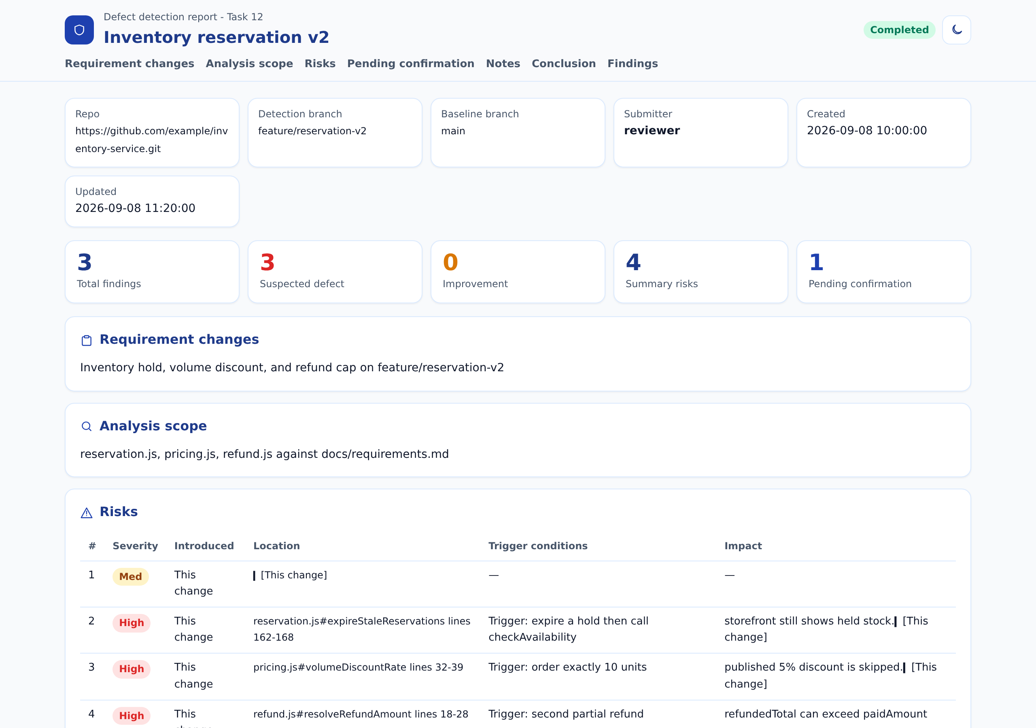Viewport: 1036px width, 728px height.
Task: Click the blue shield logo icon
Action: click(79, 30)
